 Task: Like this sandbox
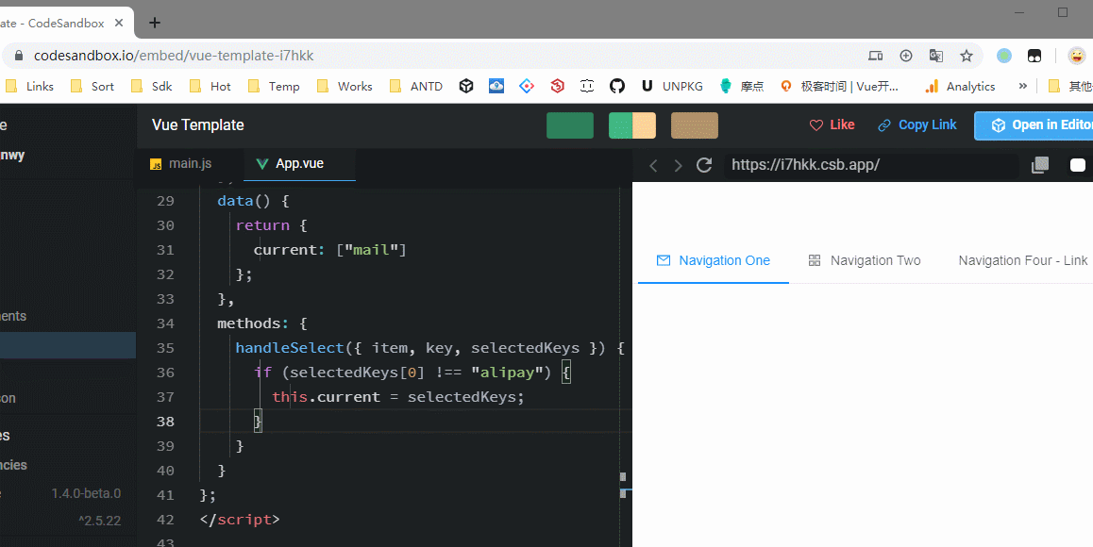pos(832,124)
